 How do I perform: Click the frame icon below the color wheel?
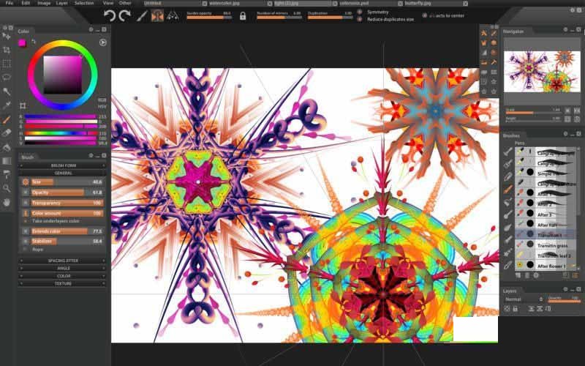[23, 105]
